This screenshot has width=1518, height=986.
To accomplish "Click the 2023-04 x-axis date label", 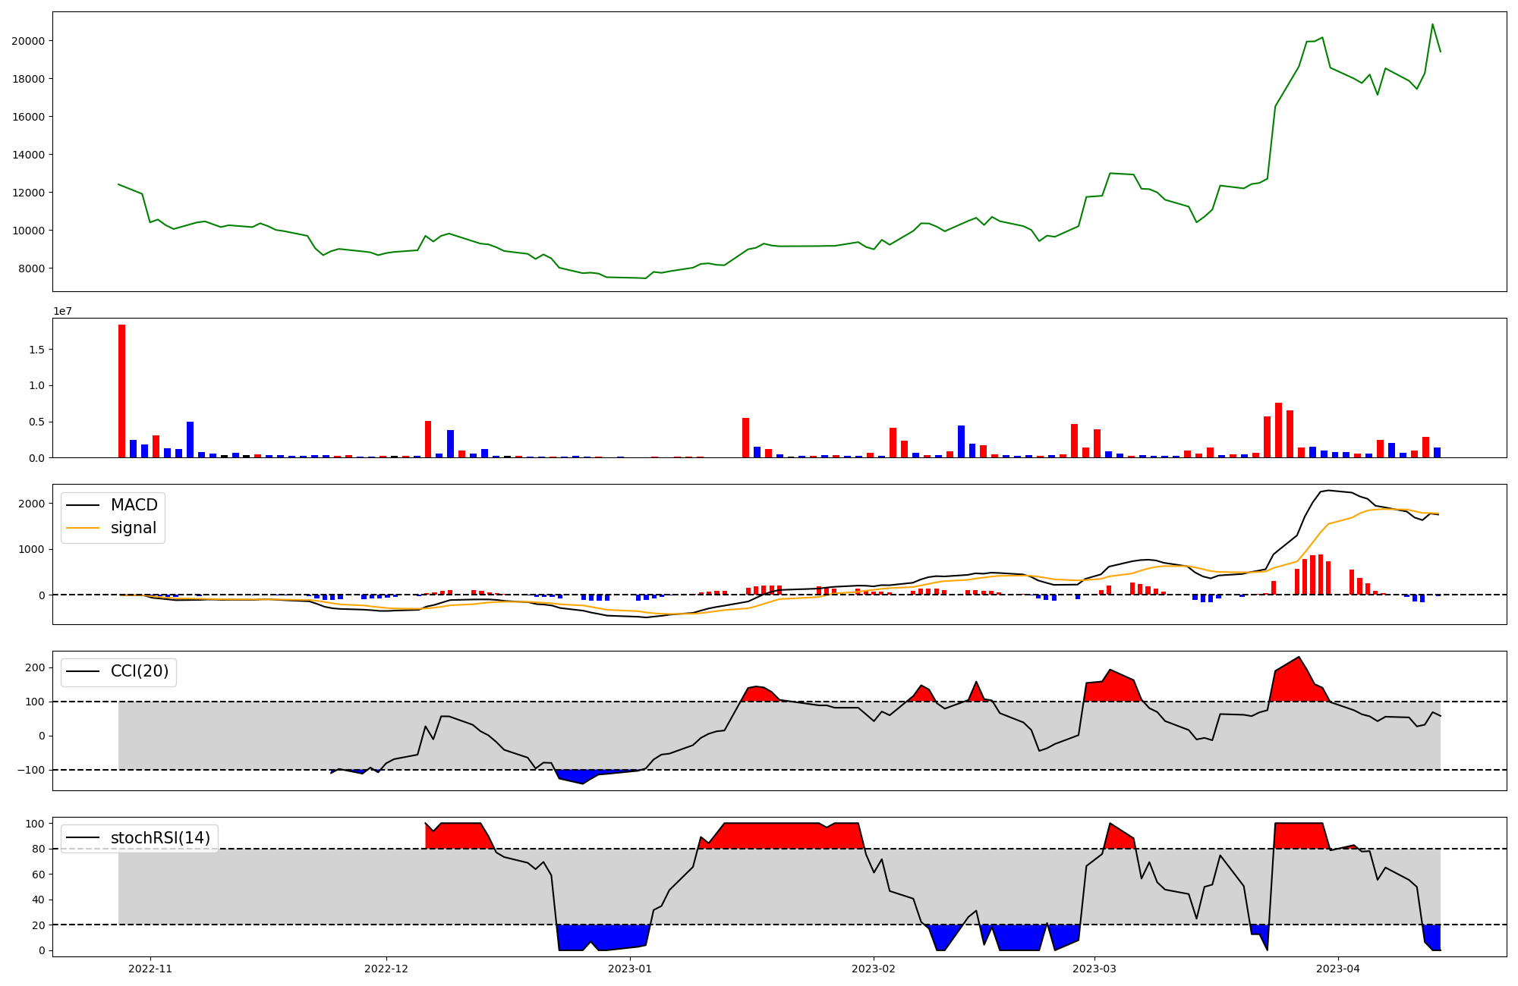I will (x=1337, y=969).
